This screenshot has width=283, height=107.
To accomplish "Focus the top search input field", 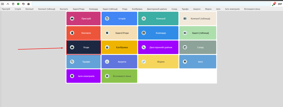I will 151,4.
